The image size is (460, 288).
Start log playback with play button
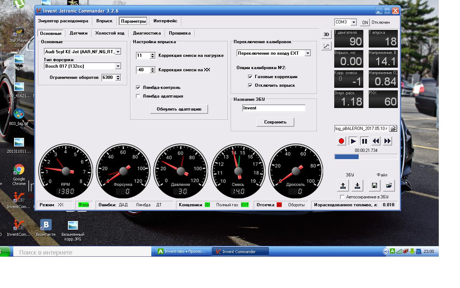353,141
